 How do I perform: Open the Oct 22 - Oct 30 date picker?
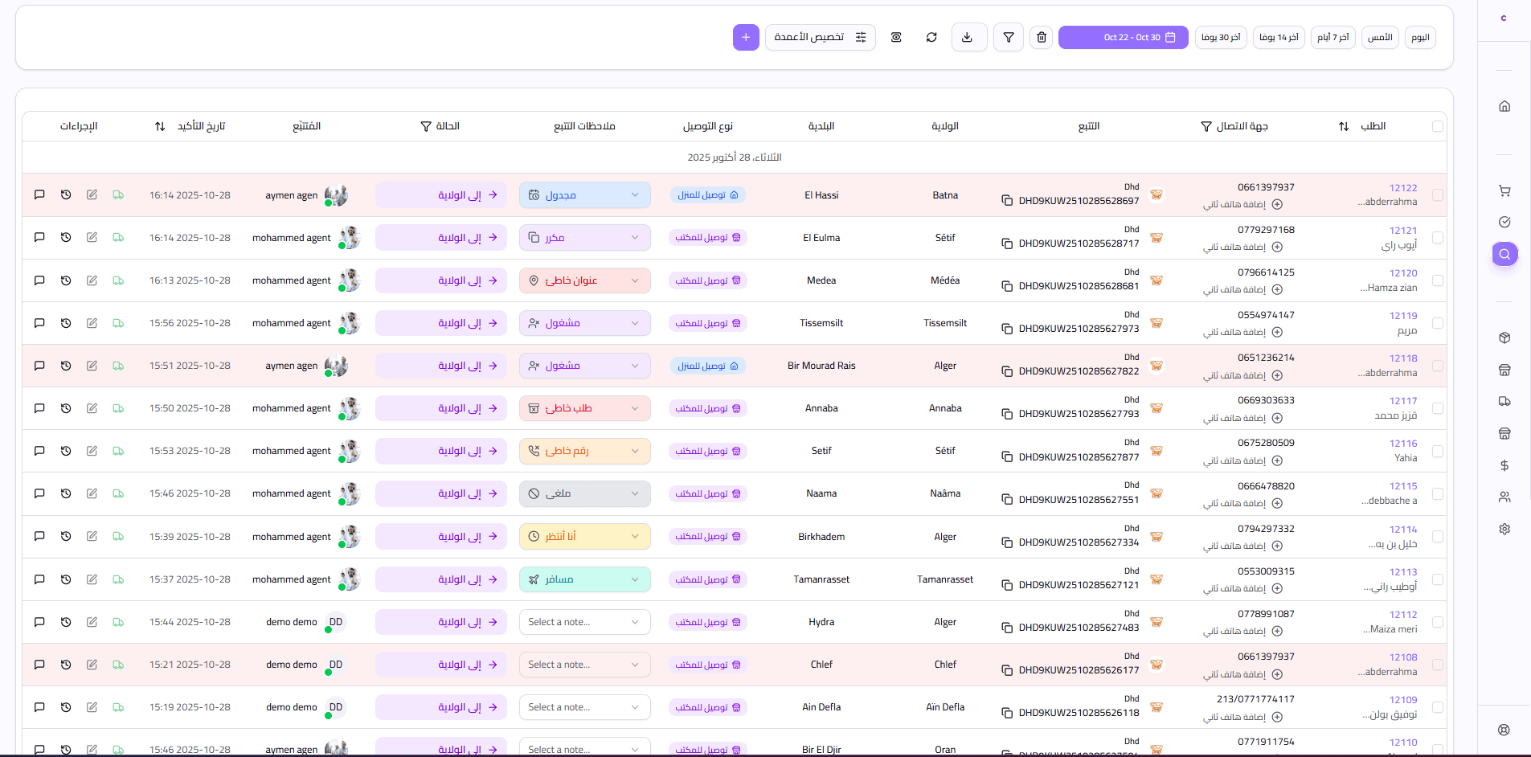(x=1123, y=38)
